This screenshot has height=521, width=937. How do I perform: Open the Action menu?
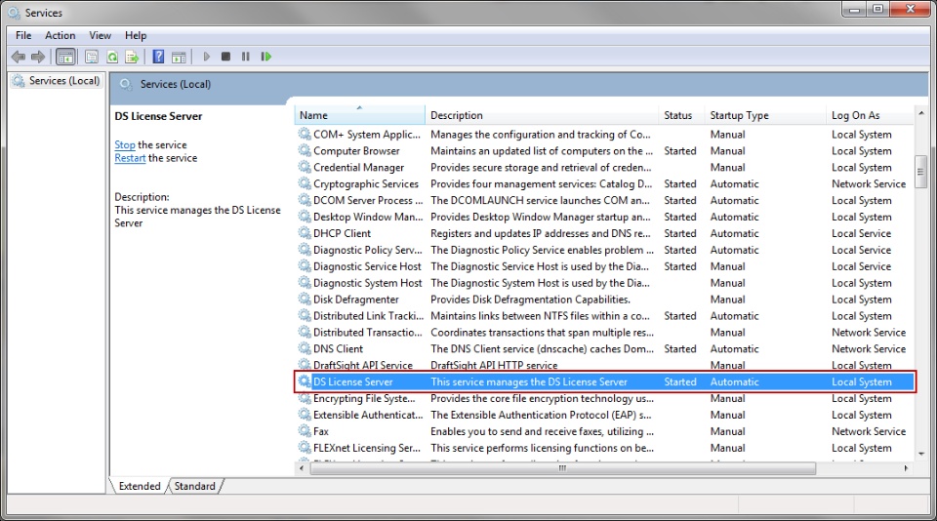tap(61, 35)
